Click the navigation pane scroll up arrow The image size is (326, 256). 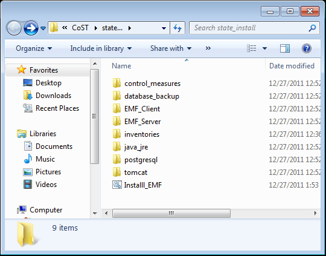(95, 64)
